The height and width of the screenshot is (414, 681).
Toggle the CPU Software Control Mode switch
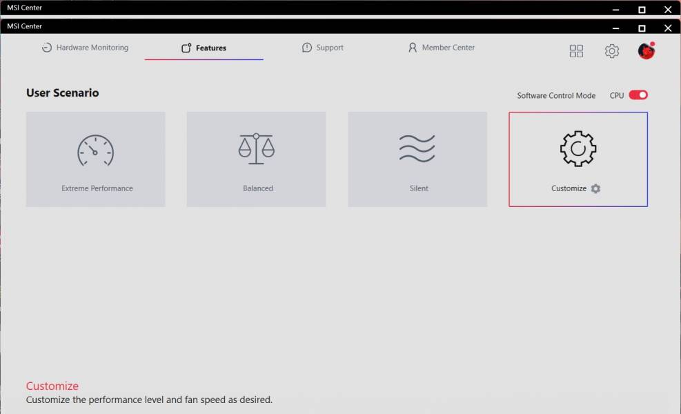[638, 95]
